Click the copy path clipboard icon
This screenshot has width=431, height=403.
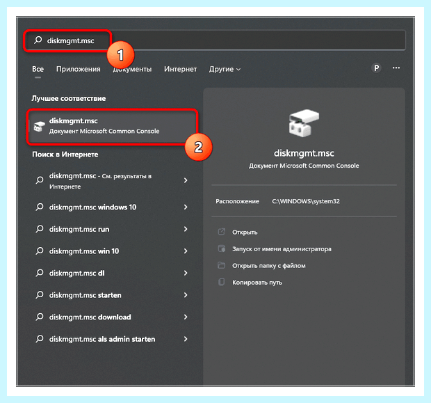pos(222,282)
